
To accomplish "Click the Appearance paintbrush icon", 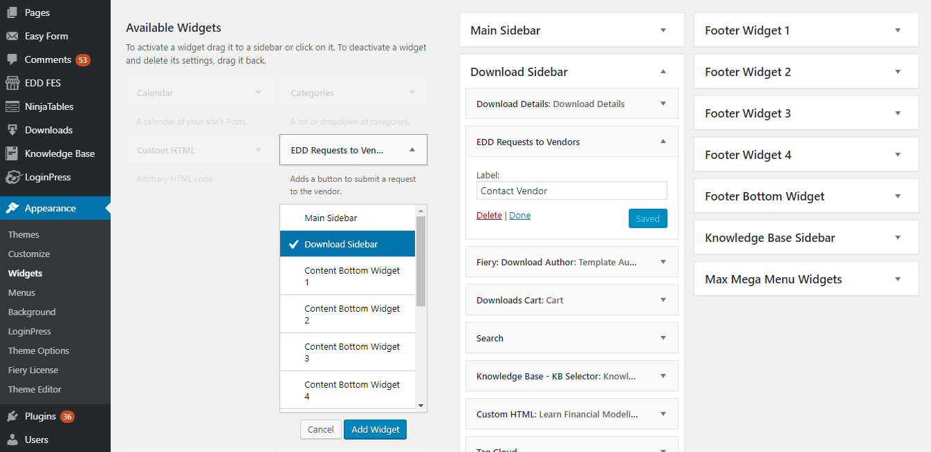I will pyautogui.click(x=12, y=208).
